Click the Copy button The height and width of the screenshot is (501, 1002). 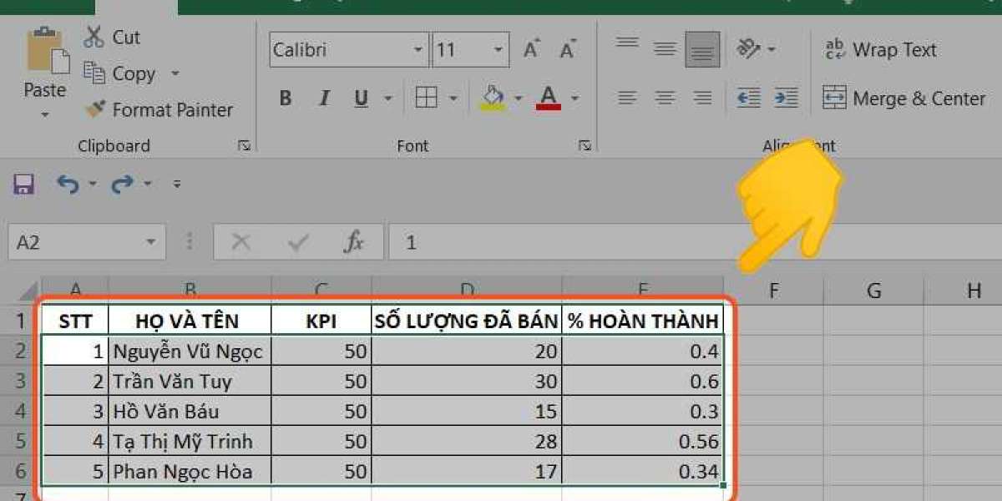[120, 73]
